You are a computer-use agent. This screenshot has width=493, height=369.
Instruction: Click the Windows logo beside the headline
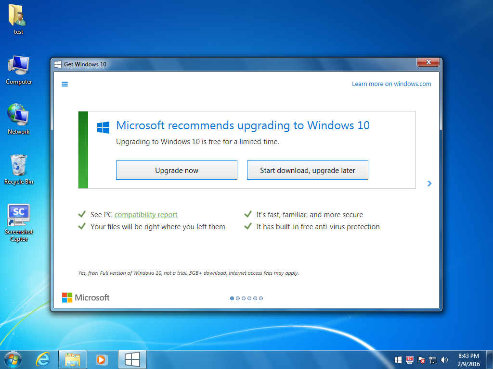[x=103, y=128]
